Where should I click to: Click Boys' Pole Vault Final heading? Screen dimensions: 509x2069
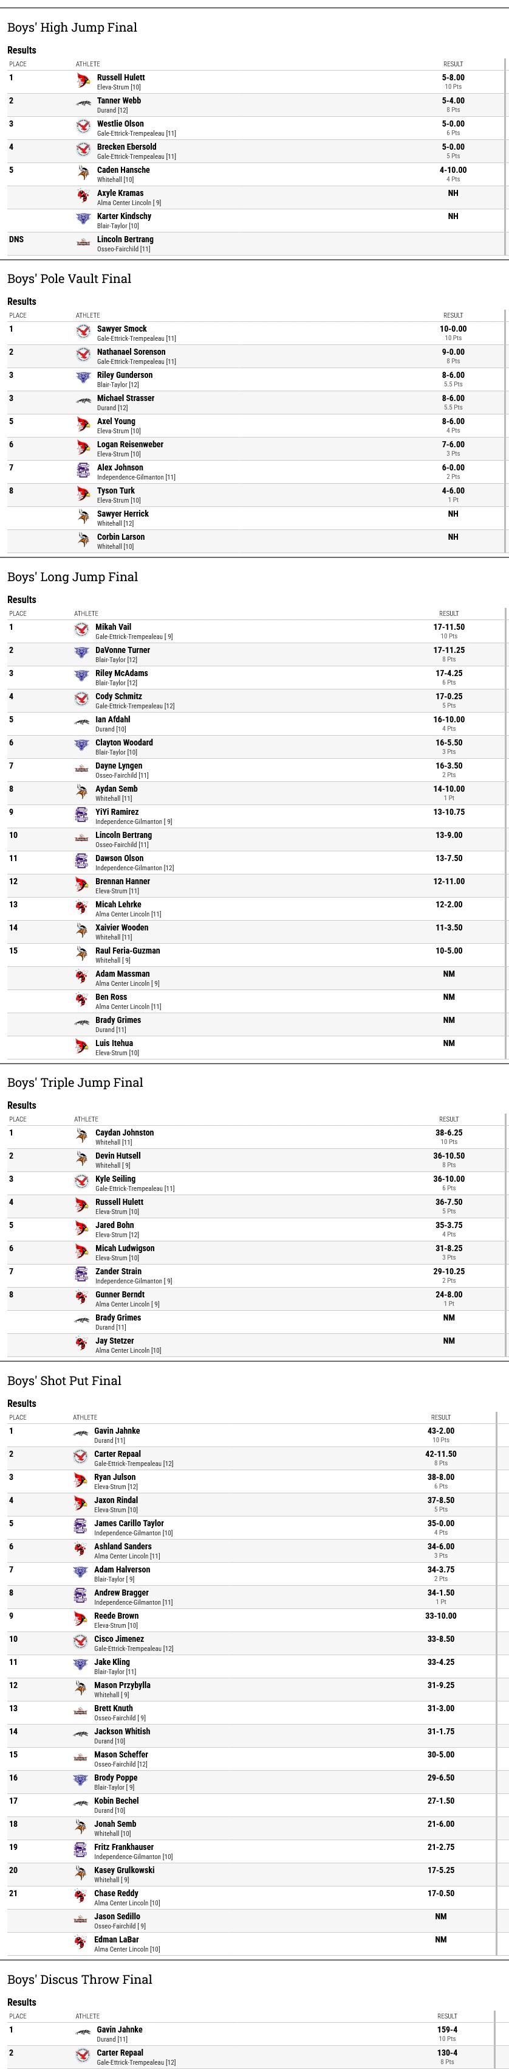point(70,279)
